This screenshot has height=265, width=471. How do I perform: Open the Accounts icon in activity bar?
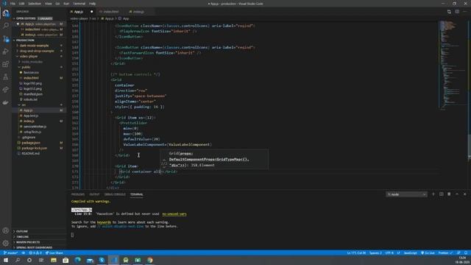tap(6, 230)
